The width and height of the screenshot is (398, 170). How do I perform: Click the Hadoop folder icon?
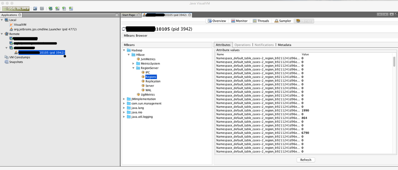(x=129, y=50)
